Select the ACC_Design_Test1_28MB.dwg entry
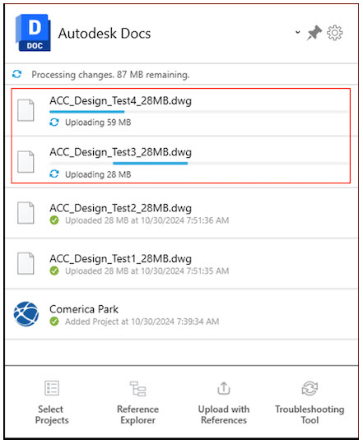 pos(181,264)
